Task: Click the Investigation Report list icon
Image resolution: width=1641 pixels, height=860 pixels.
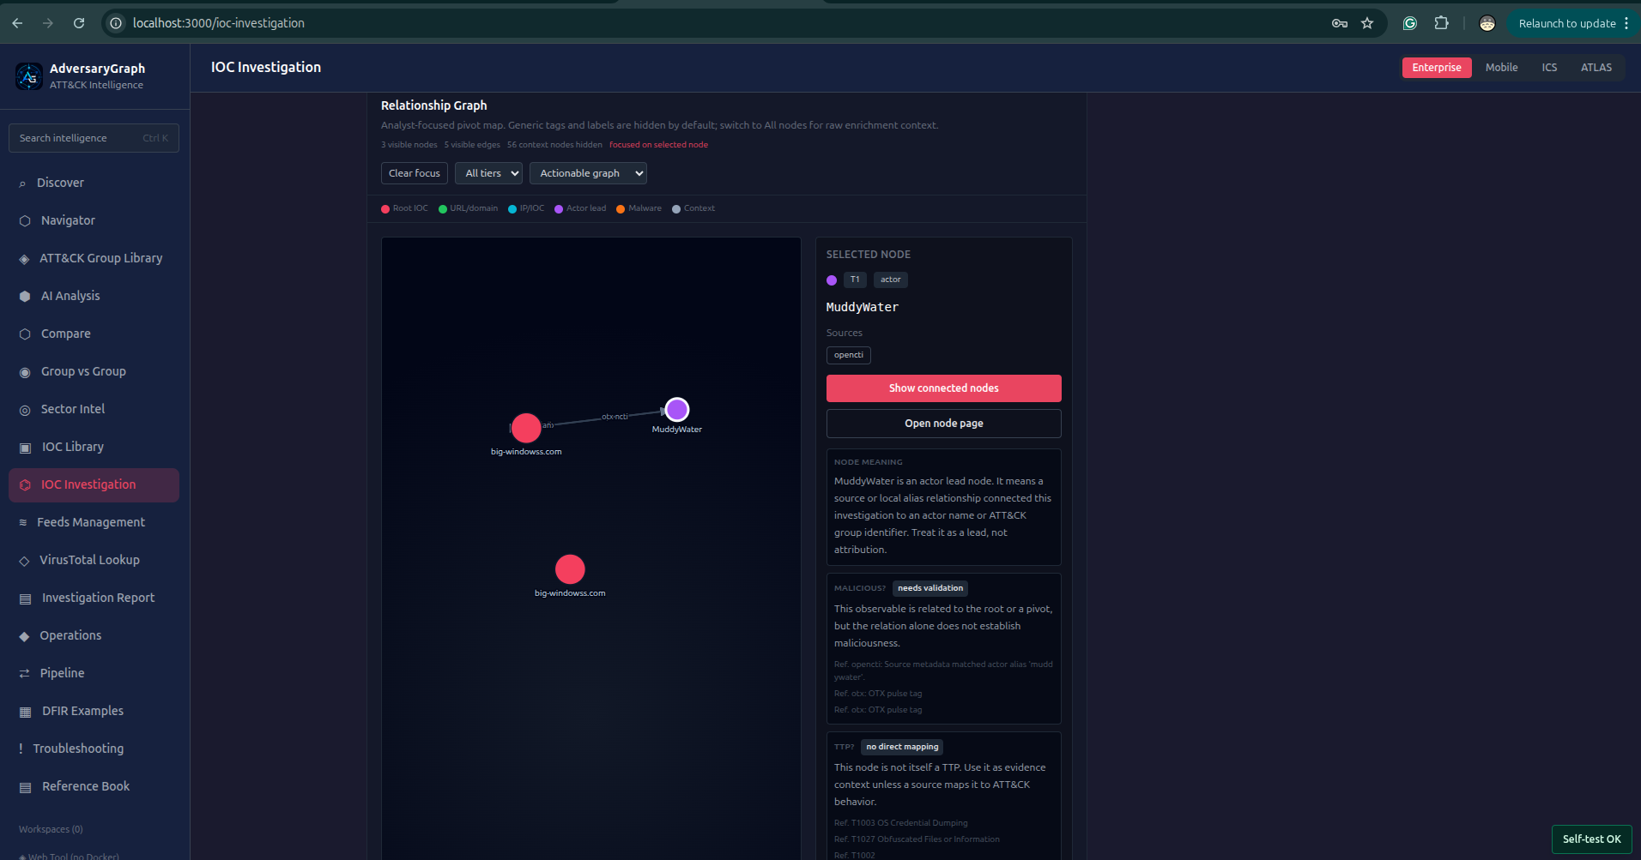Action: (x=25, y=598)
